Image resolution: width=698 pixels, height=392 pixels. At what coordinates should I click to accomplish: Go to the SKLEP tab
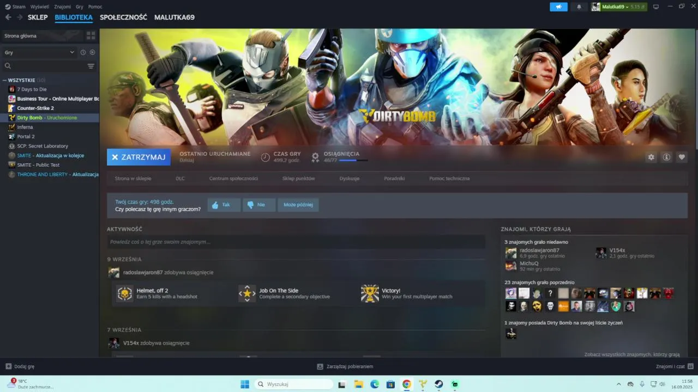click(x=38, y=17)
